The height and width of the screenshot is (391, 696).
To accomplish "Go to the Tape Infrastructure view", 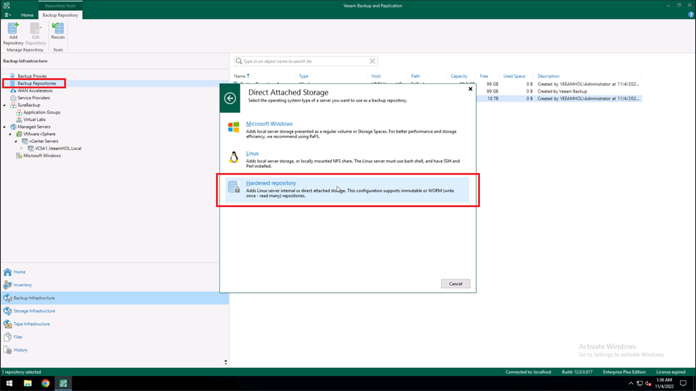I will click(31, 324).
